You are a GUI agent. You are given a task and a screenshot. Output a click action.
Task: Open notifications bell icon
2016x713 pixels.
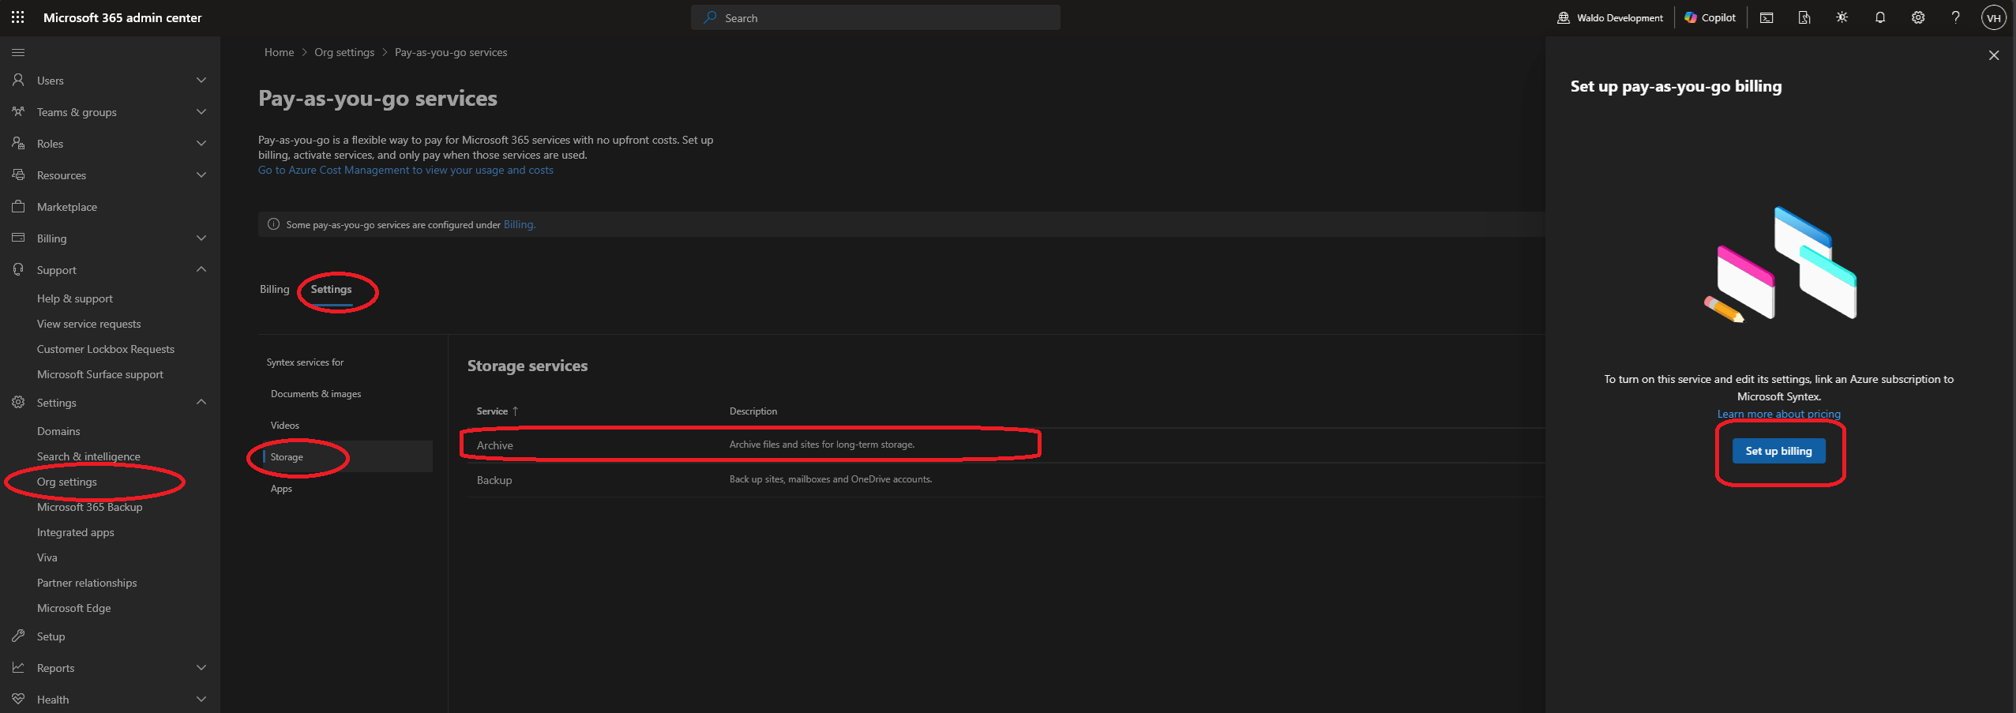click(x=1880, y=17)
